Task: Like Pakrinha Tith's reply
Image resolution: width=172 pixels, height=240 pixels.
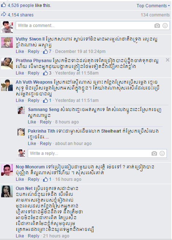Action: click(32, 144)
